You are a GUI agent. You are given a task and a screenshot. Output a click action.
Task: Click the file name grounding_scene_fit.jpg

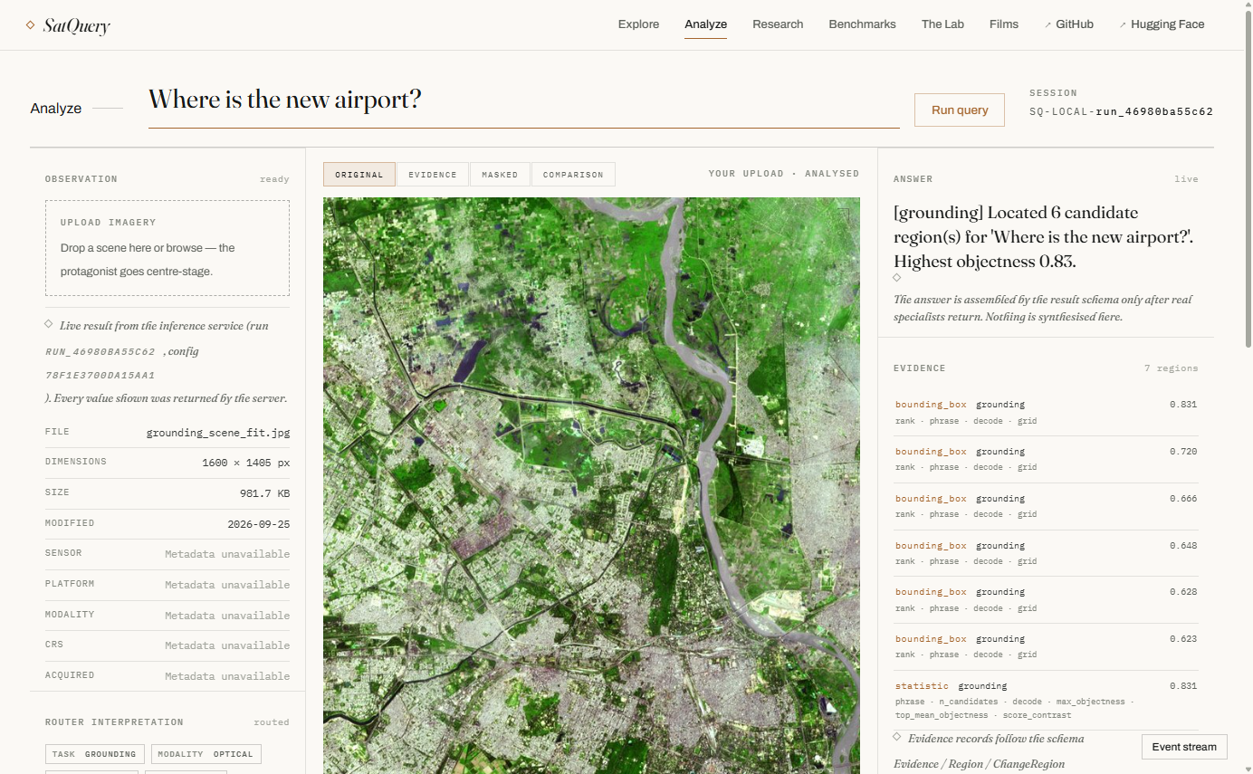coord(218,433)
